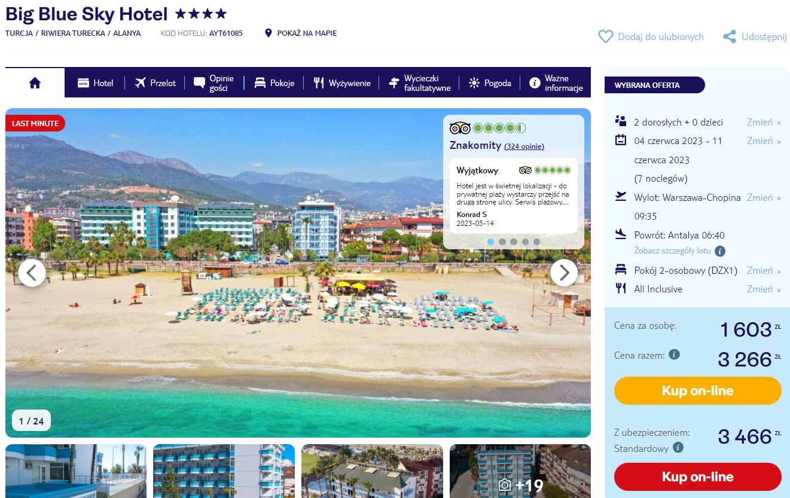Click the Last Minute badge
The width and height of the screenshot is (790, 498).
(x=35, y=123)
